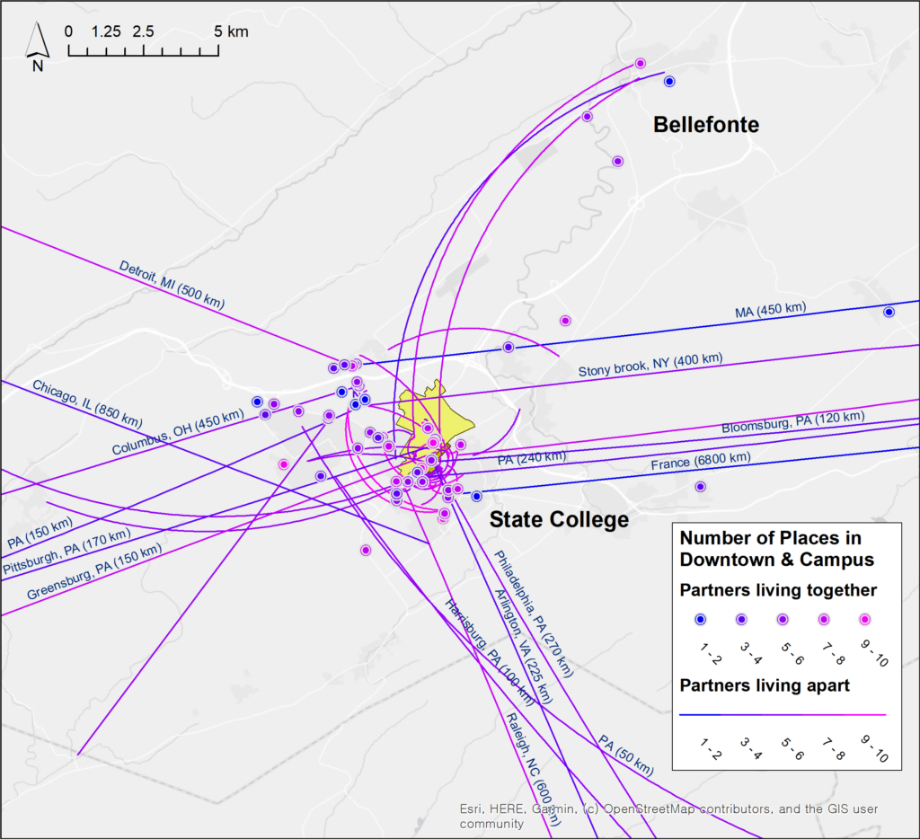Click the State College place label
The height and width of the screenshot is (839, 920).
559,519
